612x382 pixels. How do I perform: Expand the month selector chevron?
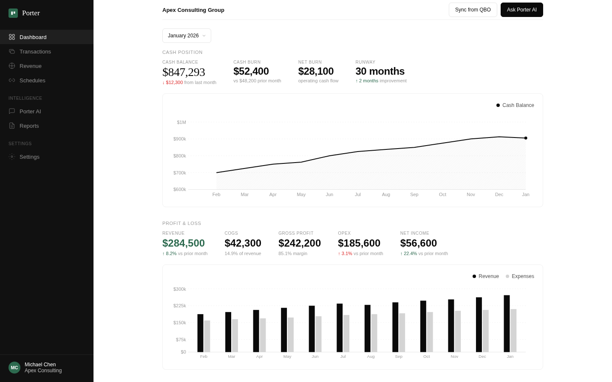(x=204, y=36)
